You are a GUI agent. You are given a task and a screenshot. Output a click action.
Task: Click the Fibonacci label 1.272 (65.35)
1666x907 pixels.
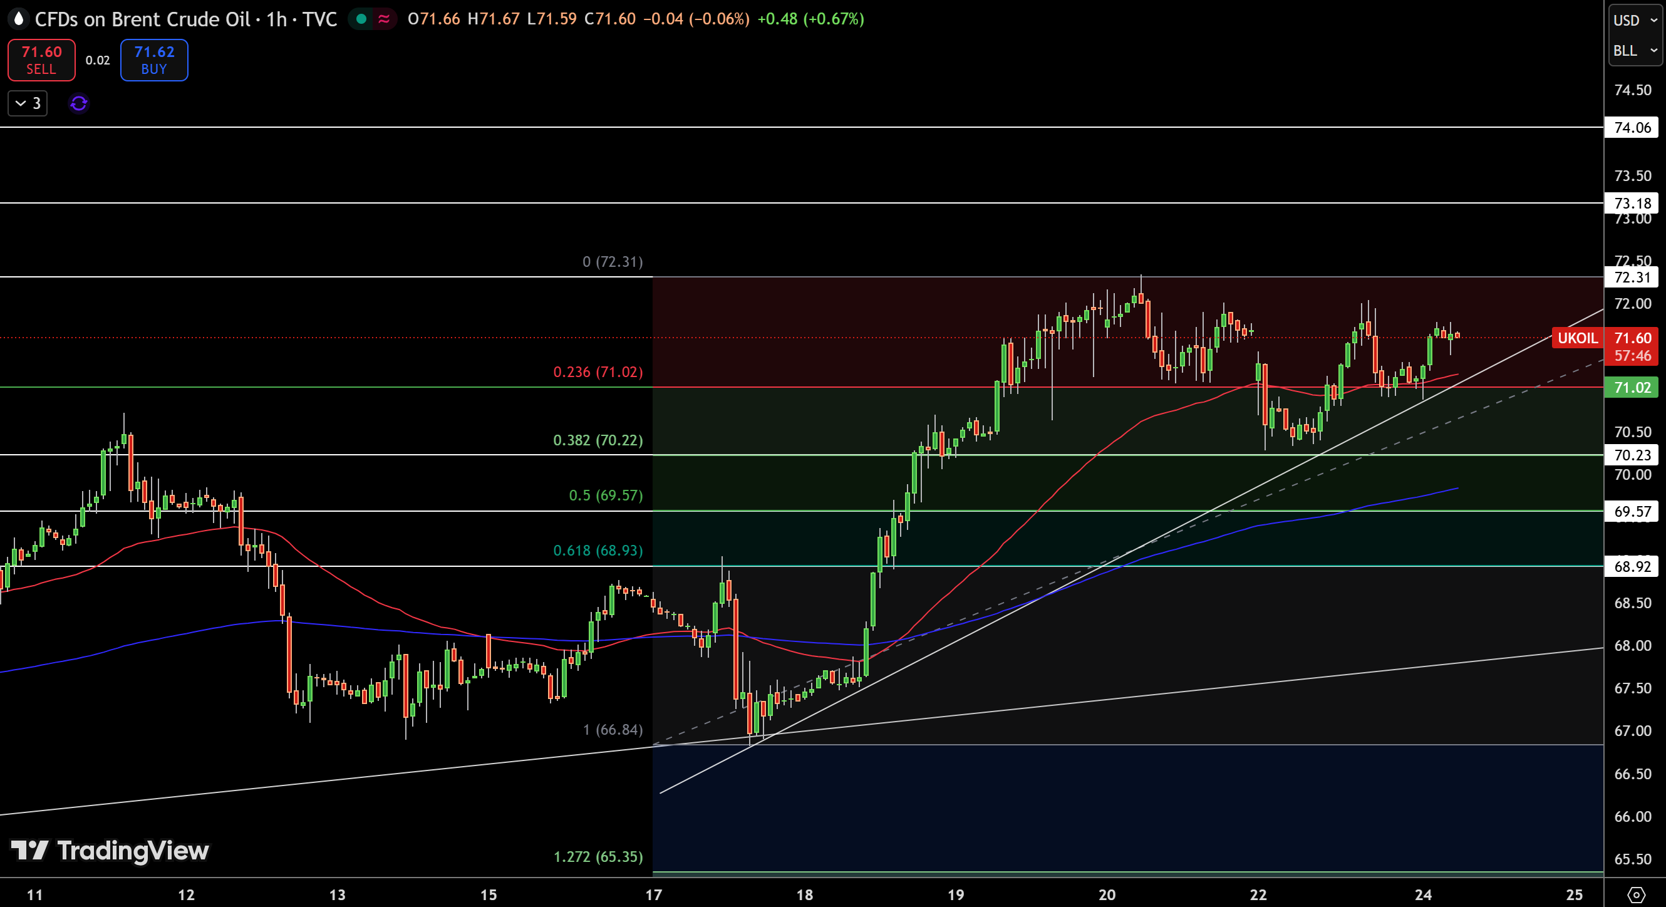pyautogui.click(x=598, y=856)
